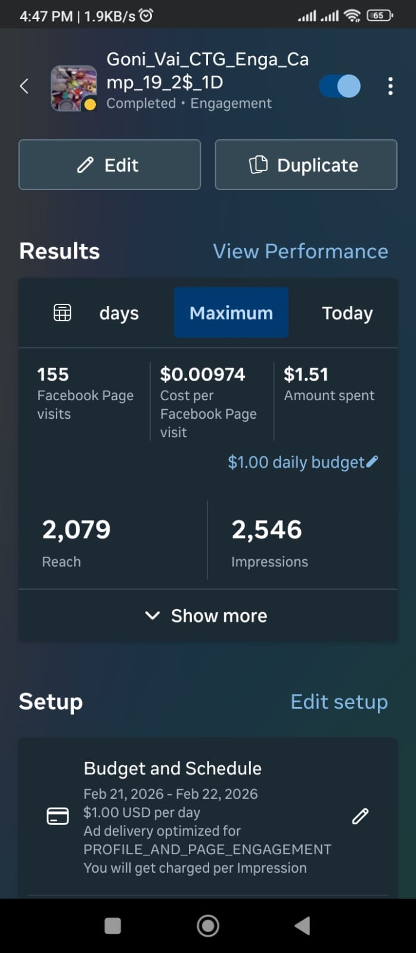Tap the 155 Facebook Page visits metric
Viewport: 416px width, 953px height.
tap(85, 393)
